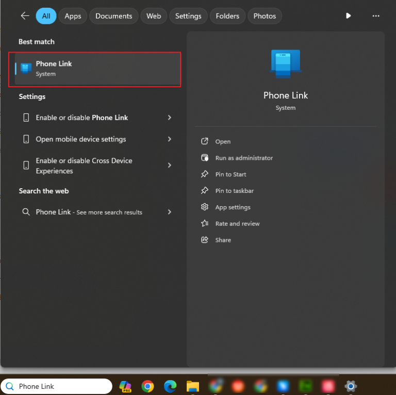The width and height of the screenshot is (396, 395).
Task: Choose Pin to Start
Action: coord(230,174)
